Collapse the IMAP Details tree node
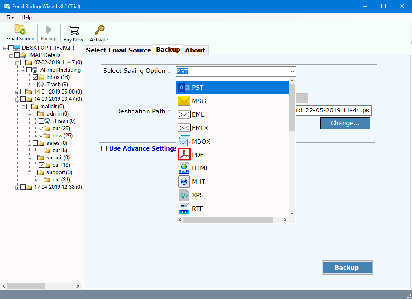Image resolution: width=412 pixels, height=299 pixels. 11,56
